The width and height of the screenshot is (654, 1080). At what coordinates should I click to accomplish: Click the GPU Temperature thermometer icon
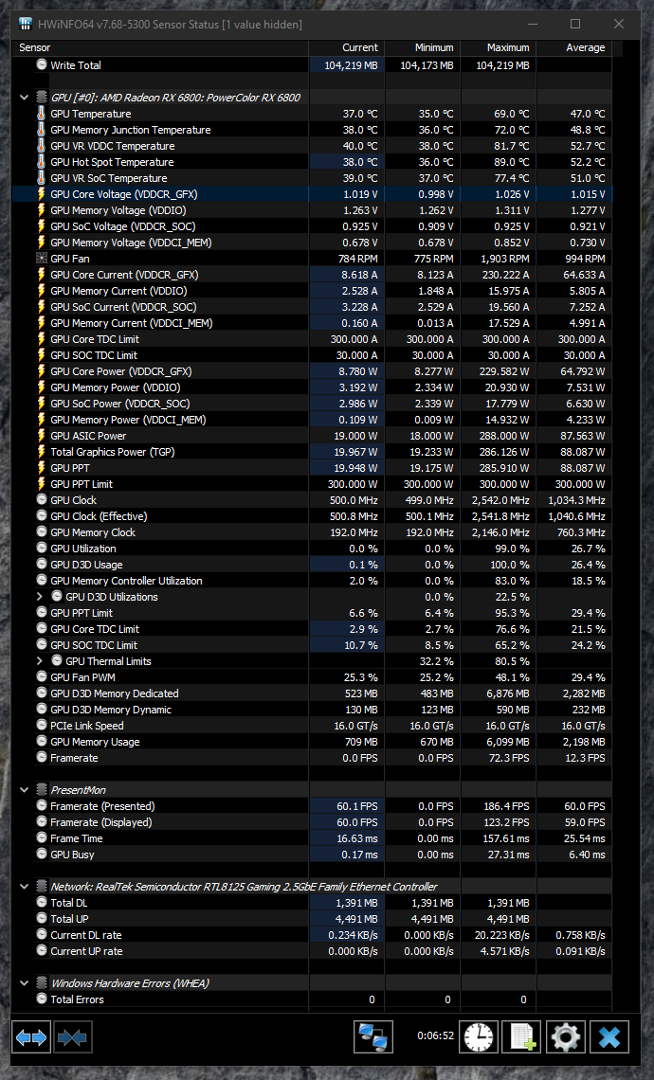point(42,114)
